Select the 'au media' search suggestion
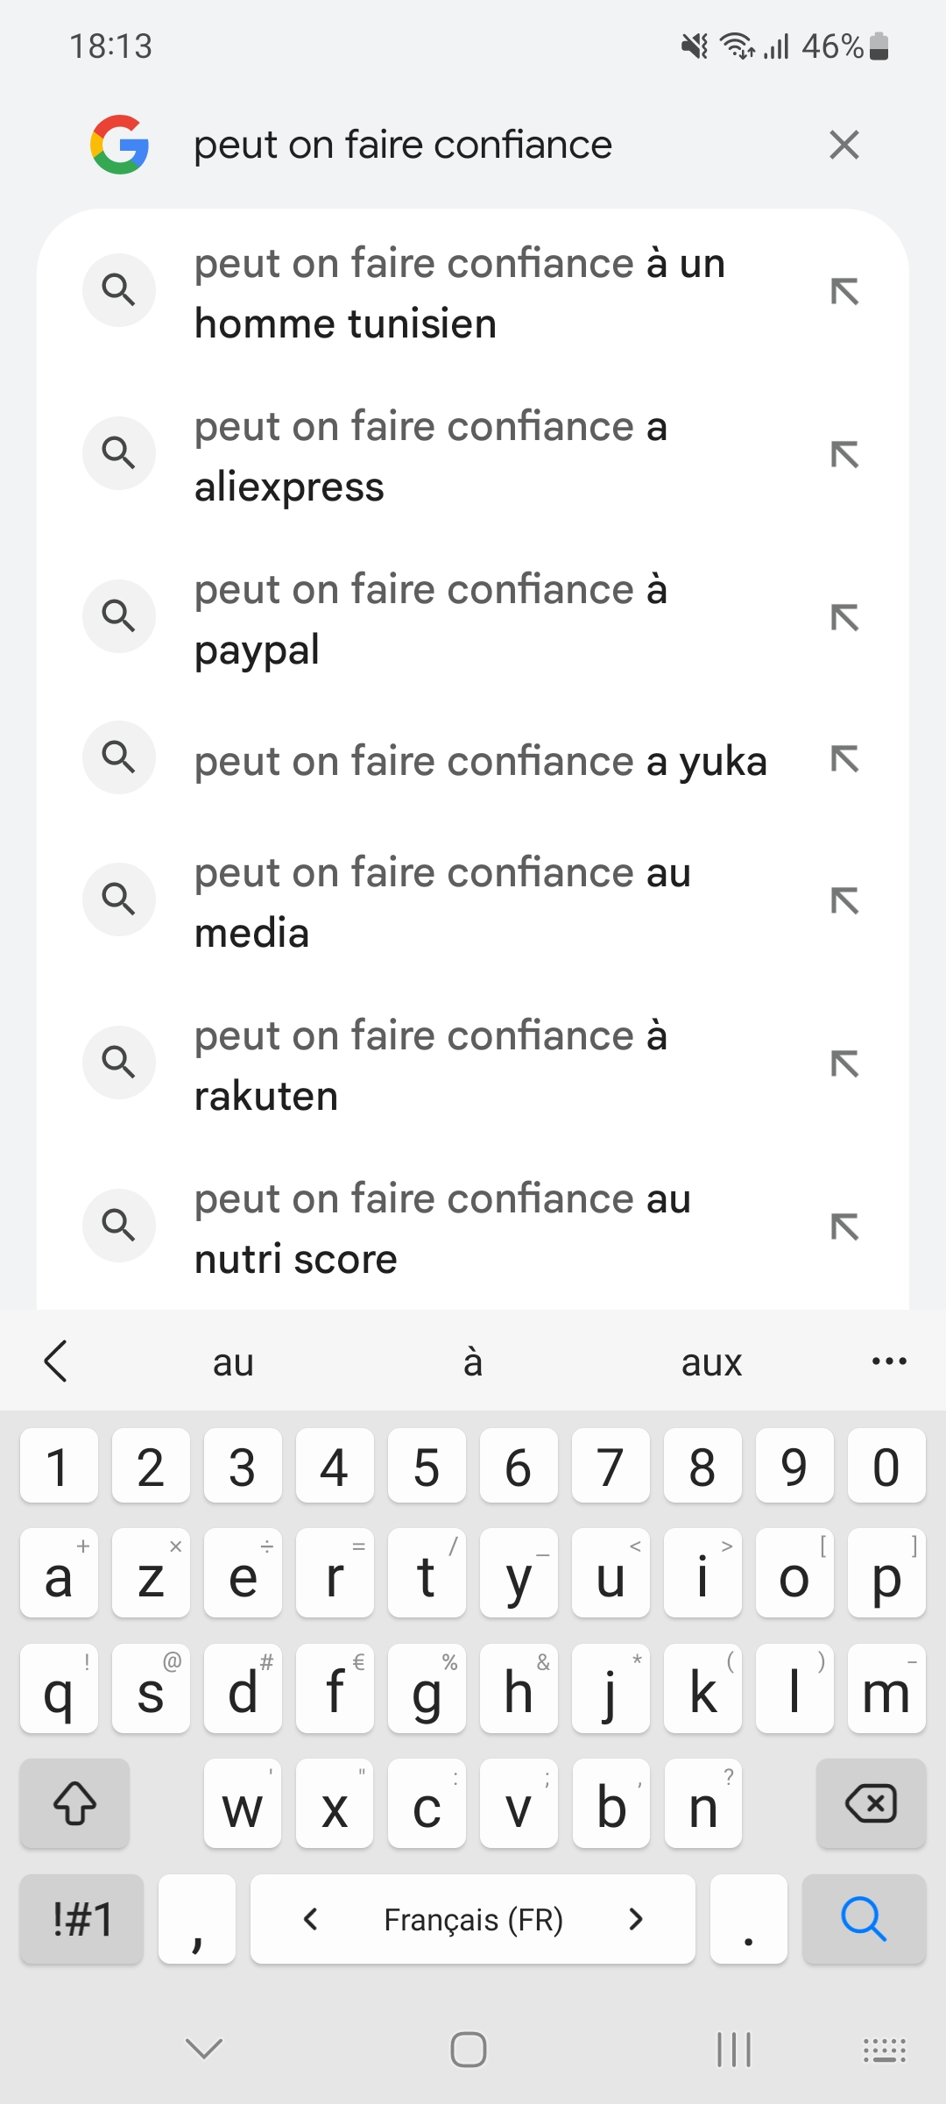The image size is (946, 2104). (x=442, y=902)
